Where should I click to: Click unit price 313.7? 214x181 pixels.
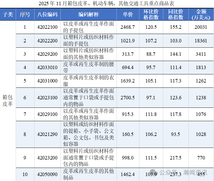click(127, 54)
